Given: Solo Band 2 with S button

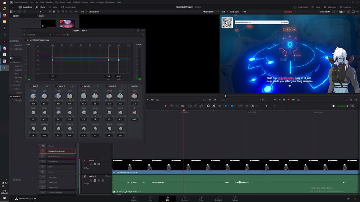Looking at the screenshot, I should [72, 86].
